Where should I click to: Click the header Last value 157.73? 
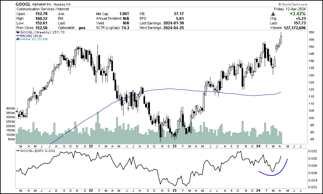point(300,23)
